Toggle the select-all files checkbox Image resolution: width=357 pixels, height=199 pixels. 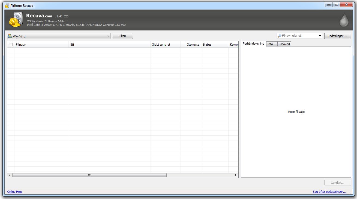click(x=11, y=45)
